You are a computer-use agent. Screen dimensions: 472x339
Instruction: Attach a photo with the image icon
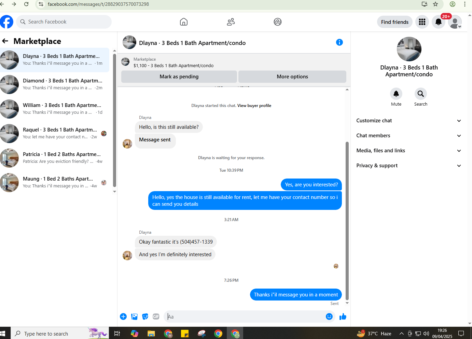(x=135, y=317)
